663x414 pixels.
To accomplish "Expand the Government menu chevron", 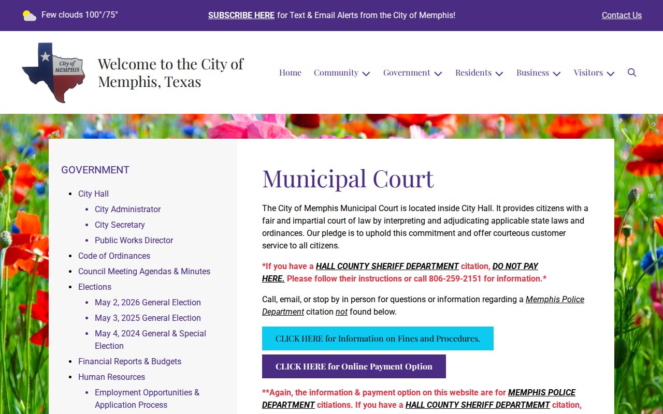I will [438, 73].
